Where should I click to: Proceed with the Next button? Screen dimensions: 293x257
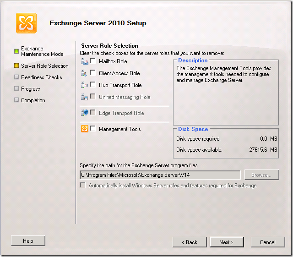tap(227, 242)
